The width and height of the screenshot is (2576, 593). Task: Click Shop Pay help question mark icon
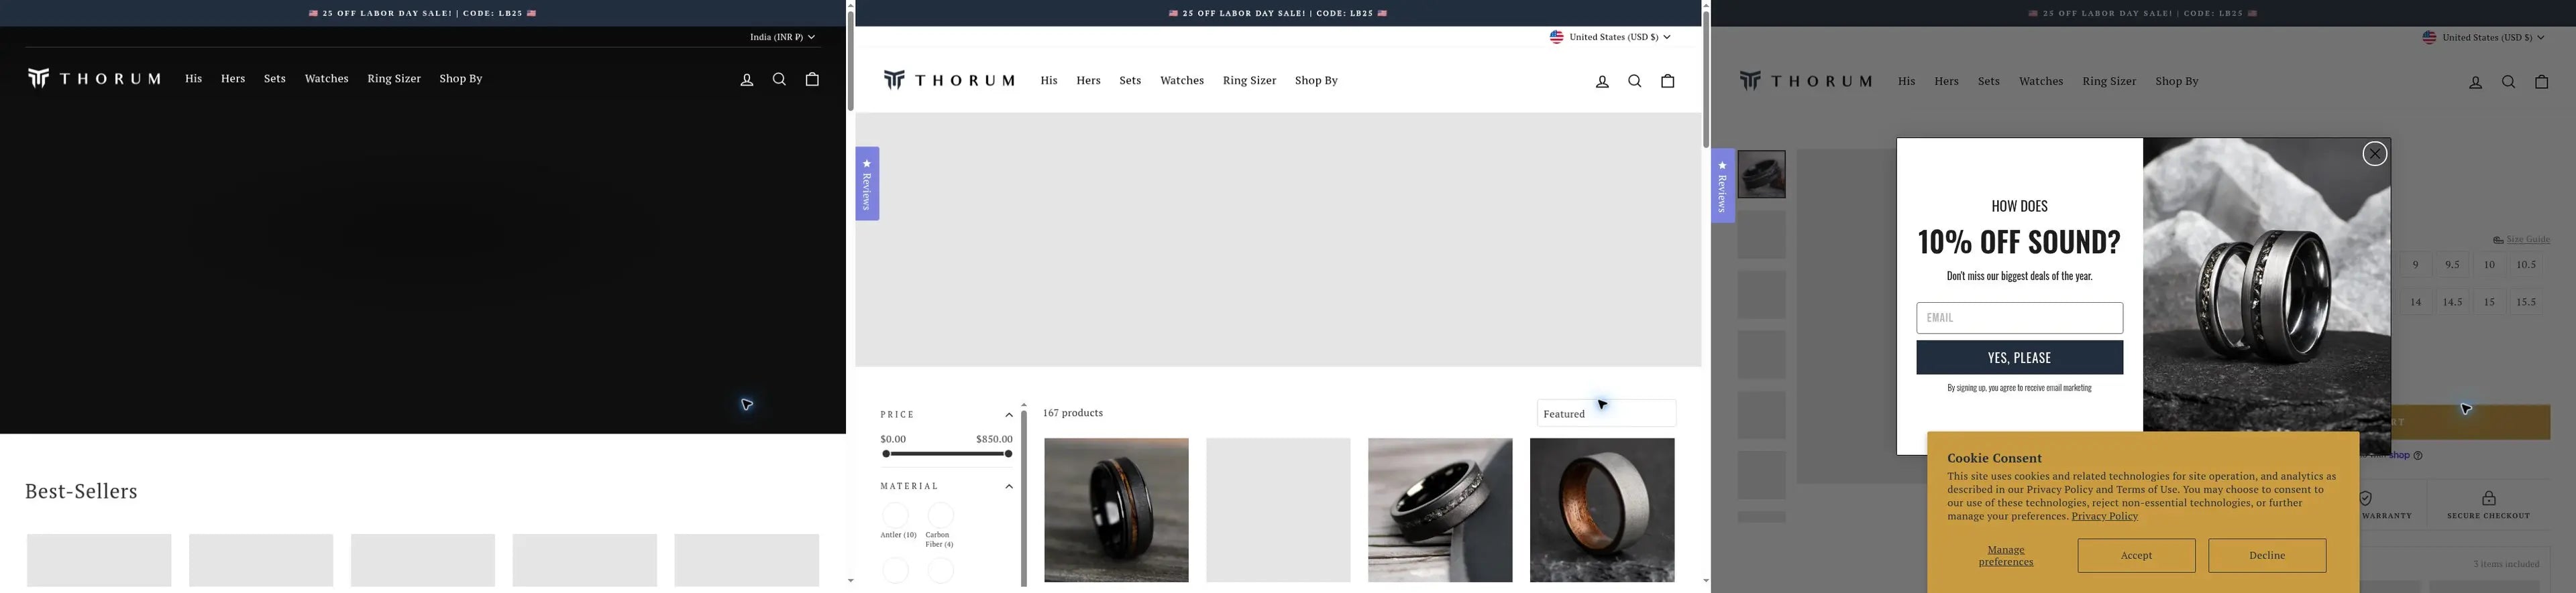2417,456
